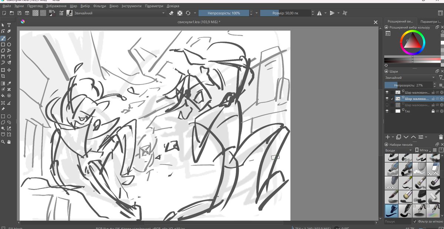This screenshot has height=229, width=444.
Task: Toggle horizontal mirror tool
Action: point(320,13)
